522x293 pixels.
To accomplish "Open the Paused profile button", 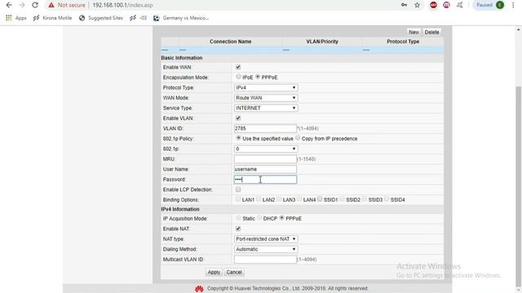I will tap(489, 5).
